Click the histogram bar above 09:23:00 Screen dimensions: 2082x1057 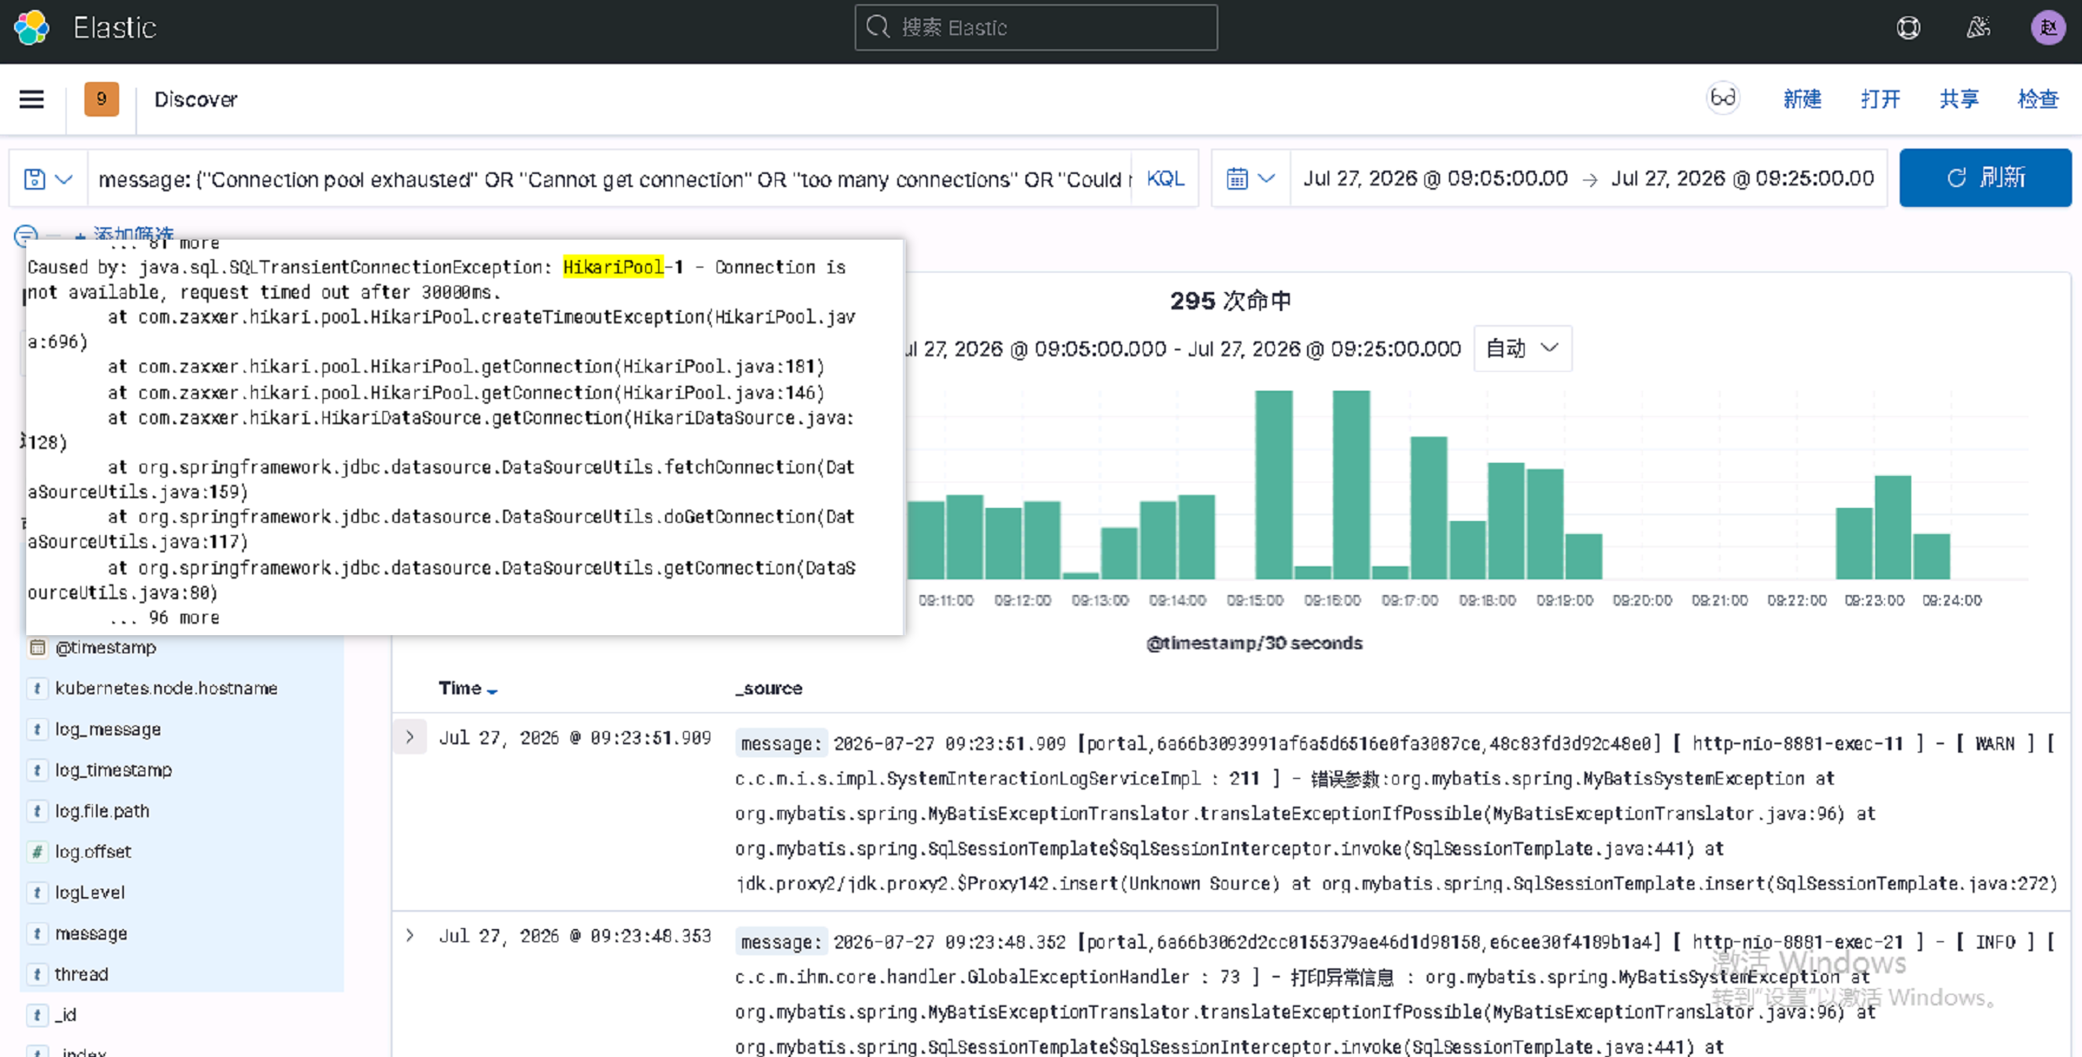coord(1892,527)
